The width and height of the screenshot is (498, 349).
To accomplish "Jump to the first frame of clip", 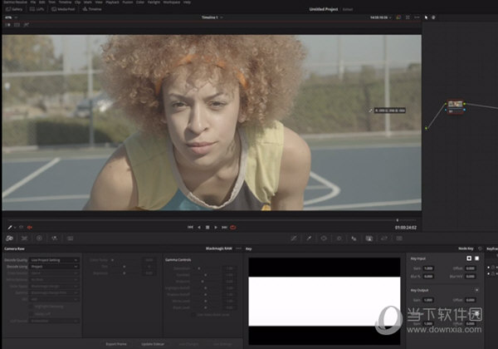I will (190, 227).
